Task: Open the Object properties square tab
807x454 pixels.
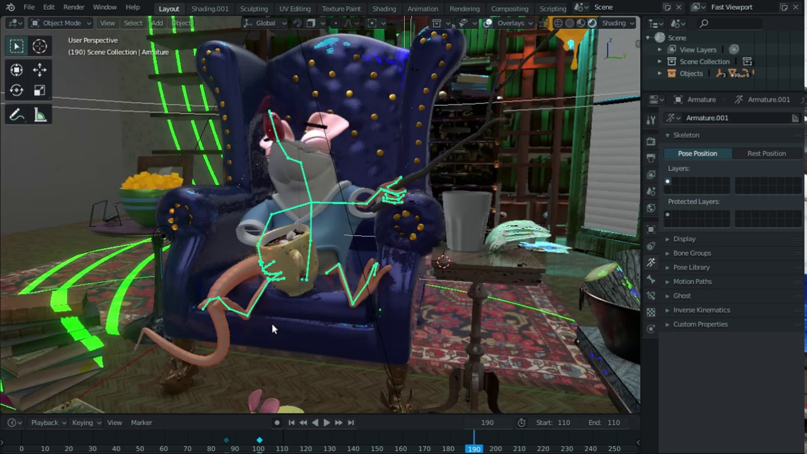Action: 651,229
